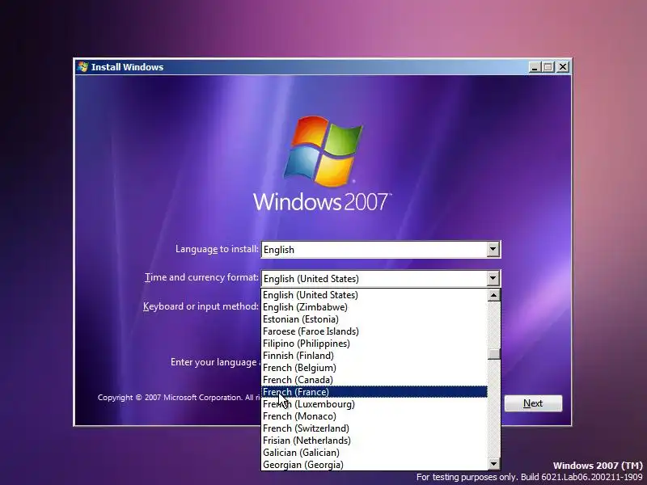Pick French (Monaco) entry

coord(374,416)
